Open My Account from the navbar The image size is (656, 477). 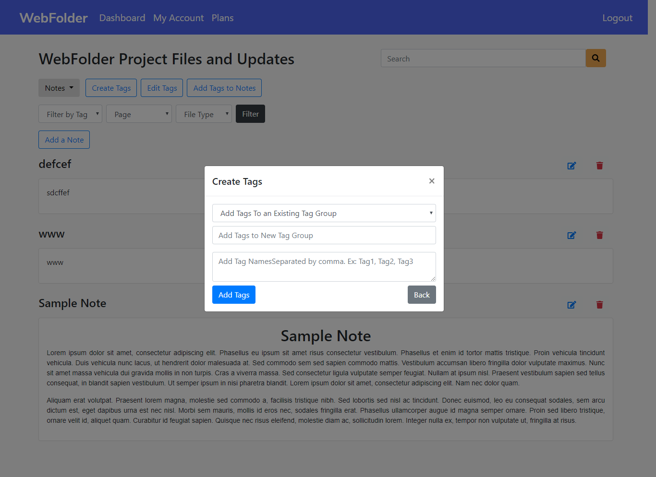[179, 18]
